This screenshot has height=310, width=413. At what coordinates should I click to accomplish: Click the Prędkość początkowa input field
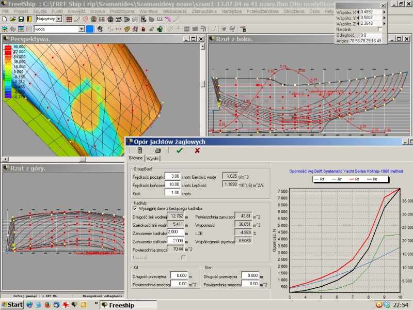tap(172, 176)
